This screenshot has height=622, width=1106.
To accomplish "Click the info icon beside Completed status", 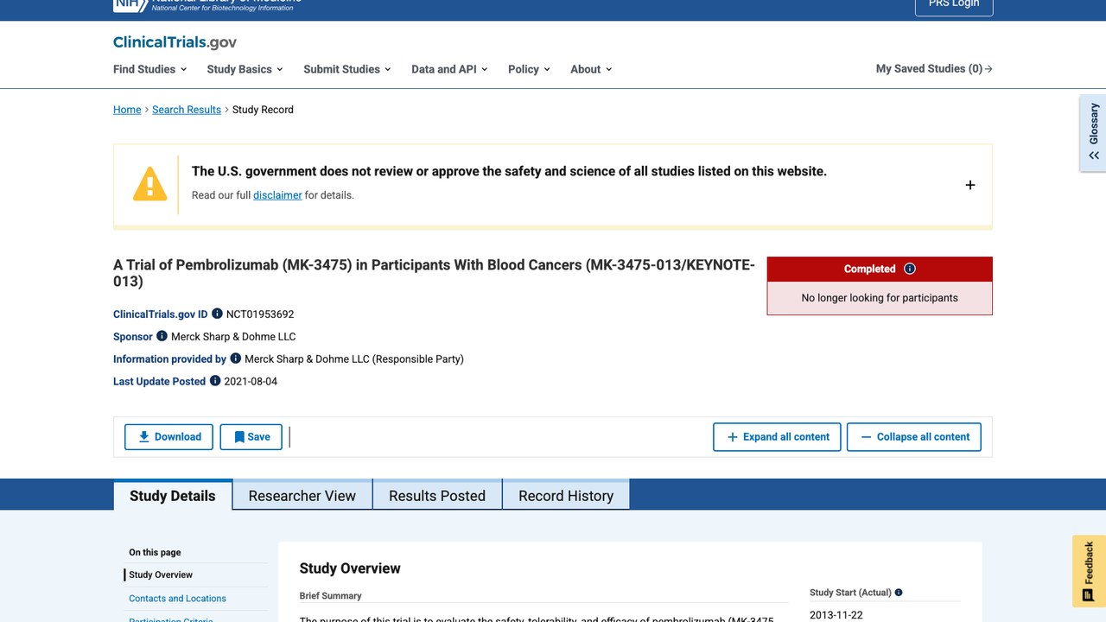I will pos(909,269).
